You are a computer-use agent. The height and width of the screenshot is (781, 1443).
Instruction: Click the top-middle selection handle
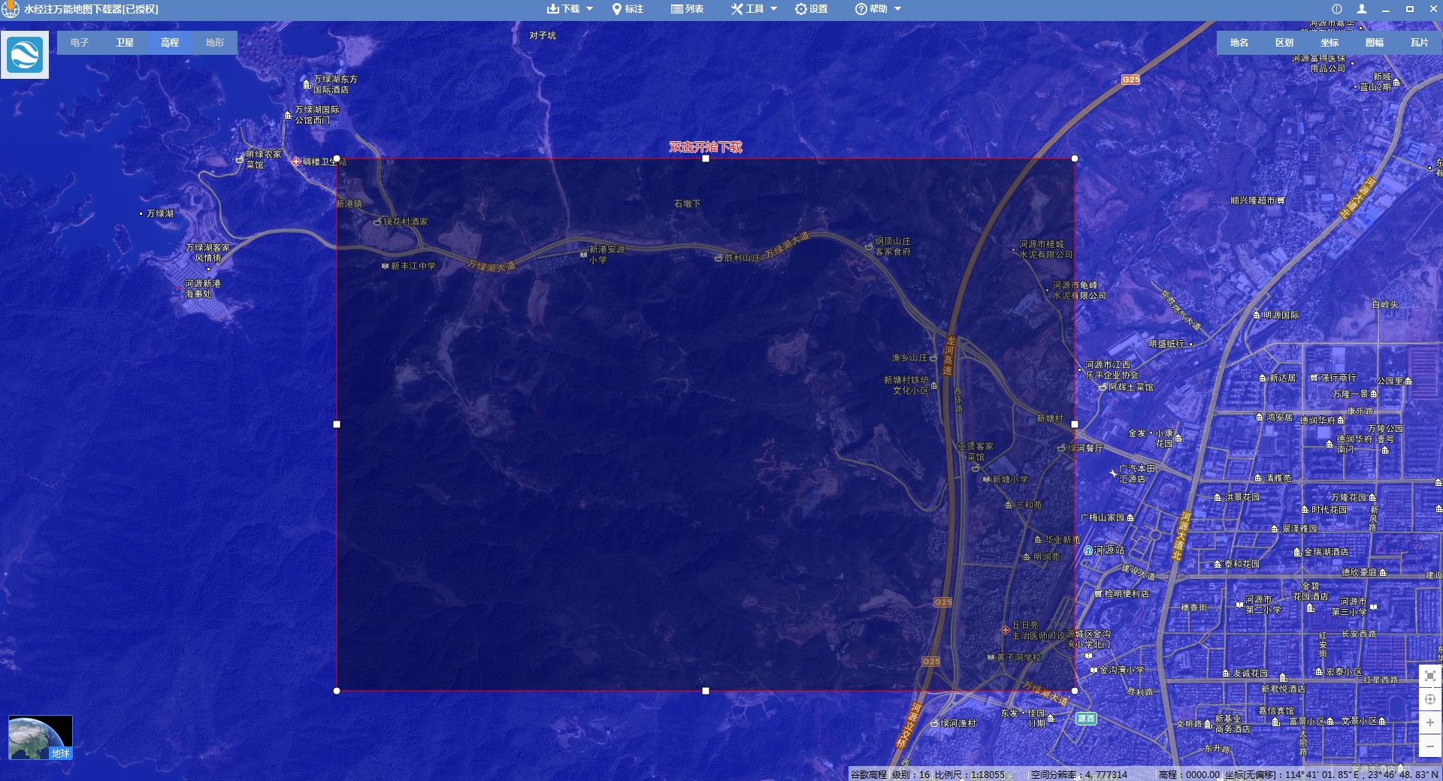[x=706, y=158]
